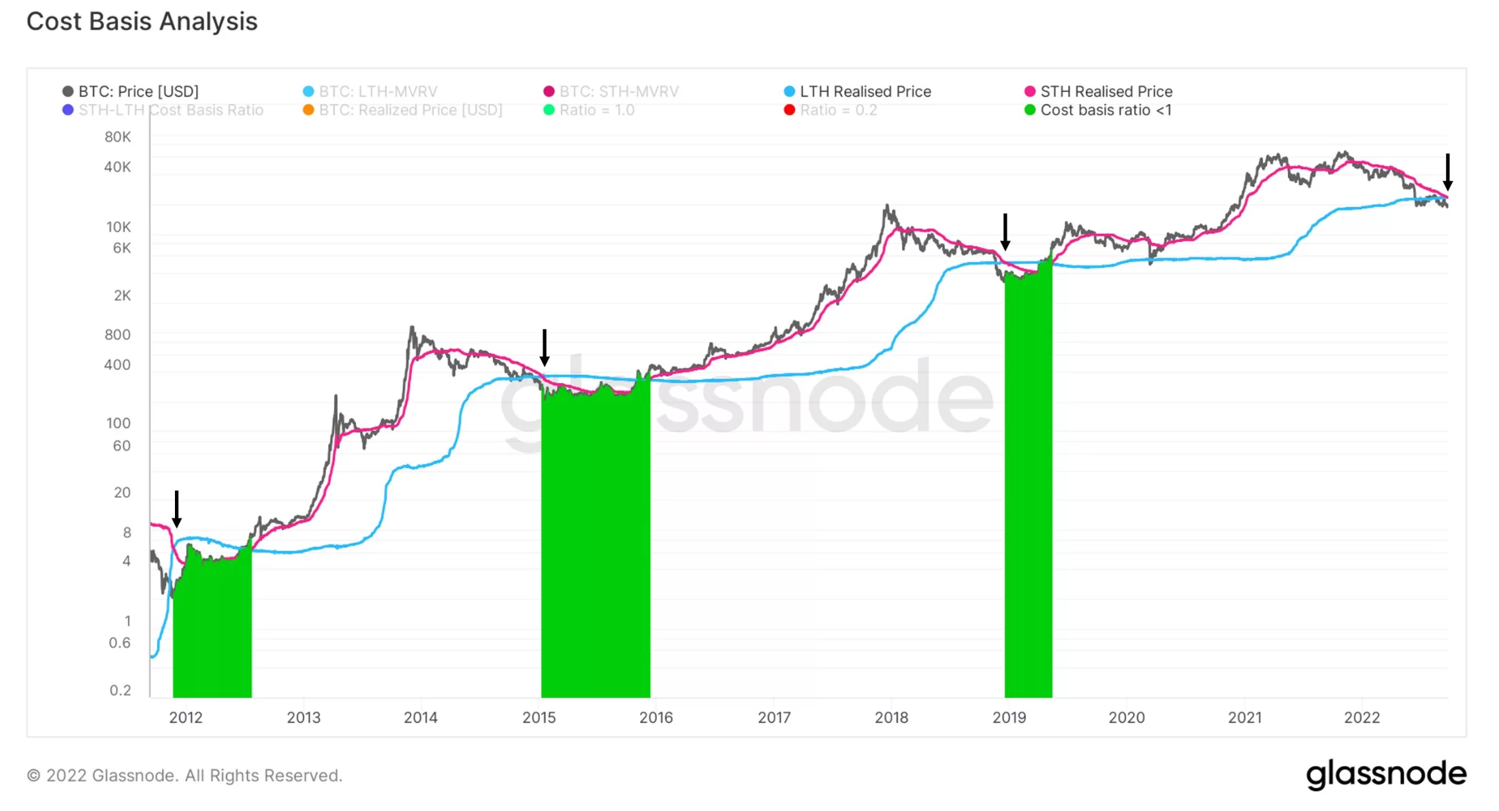Toggle the LTH Realised Price legend series

(x=865, y=92)
